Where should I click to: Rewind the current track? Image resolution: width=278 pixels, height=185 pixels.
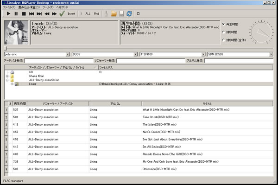click(47, 13)
